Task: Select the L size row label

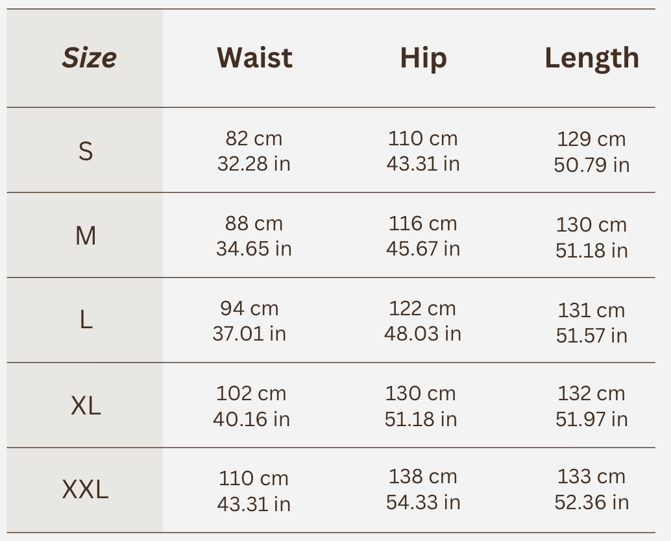Action: pos(86,321)
